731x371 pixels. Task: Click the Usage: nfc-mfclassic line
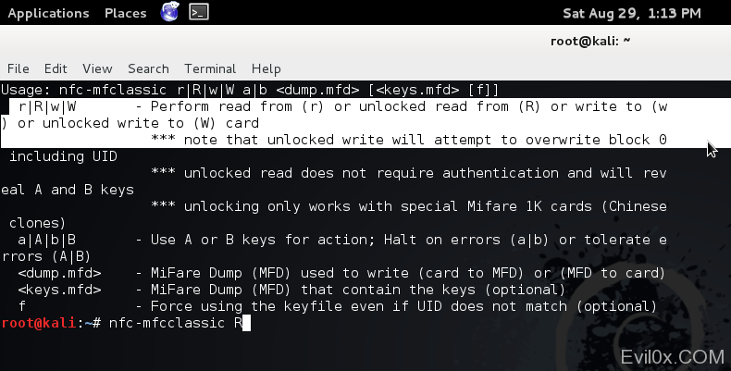click(x=250, y=90)
